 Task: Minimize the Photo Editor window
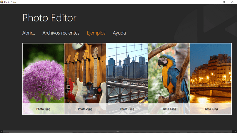tap(216, 2)
